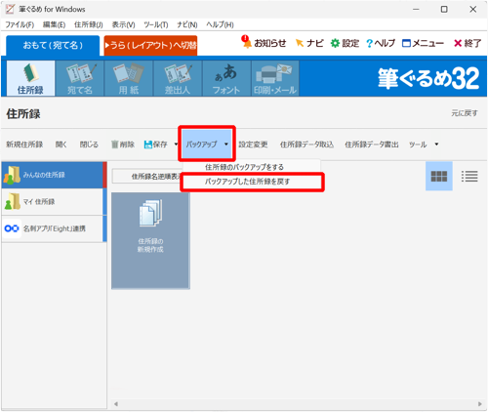This screenshot has width=488, height=412.
Task: Select the みんなの住所録 folder
Action: coord(53,175)
